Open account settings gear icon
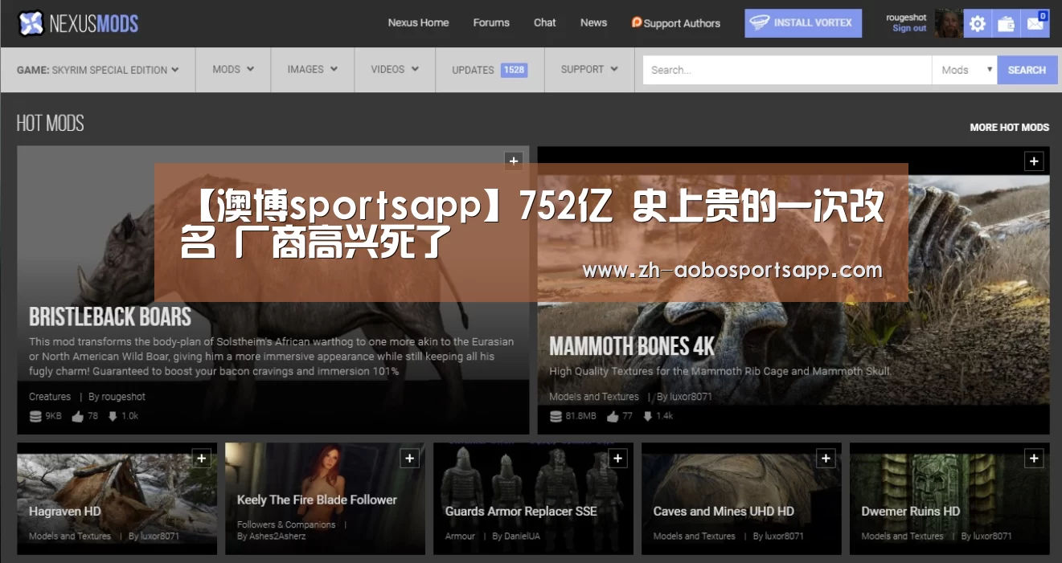The width and height of the screenshot is (1062, 563). [x=978, y=23]
